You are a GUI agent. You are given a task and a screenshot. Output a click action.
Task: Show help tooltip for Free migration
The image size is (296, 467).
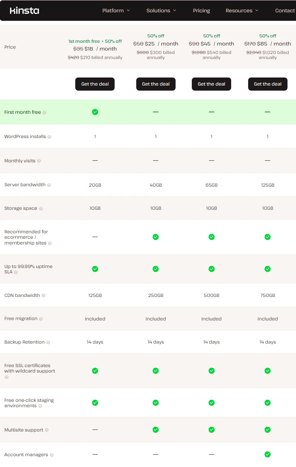click(41, 319)
